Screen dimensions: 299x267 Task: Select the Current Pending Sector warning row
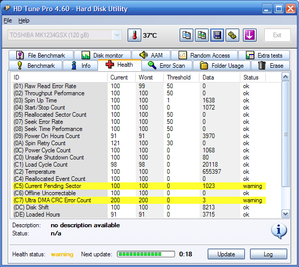[139, 186]
